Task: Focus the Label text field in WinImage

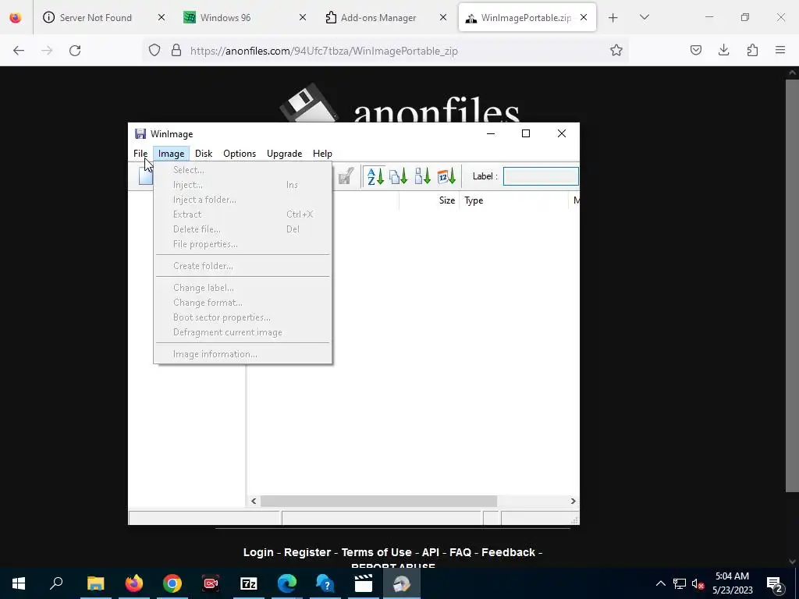Action: coord(541,176)
